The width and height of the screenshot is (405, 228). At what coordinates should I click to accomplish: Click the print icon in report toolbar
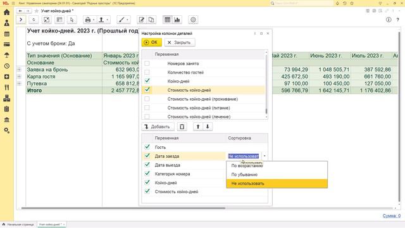click(88, 20)
